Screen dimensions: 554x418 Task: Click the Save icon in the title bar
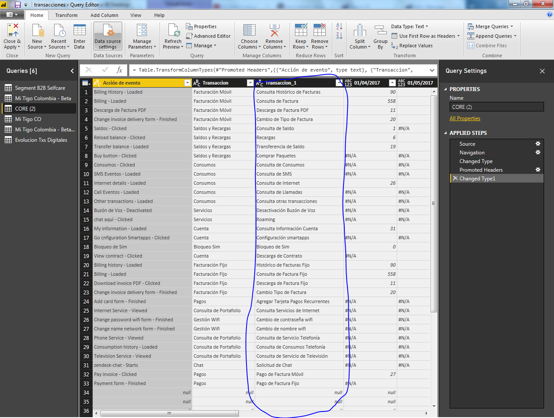(18, 4)
